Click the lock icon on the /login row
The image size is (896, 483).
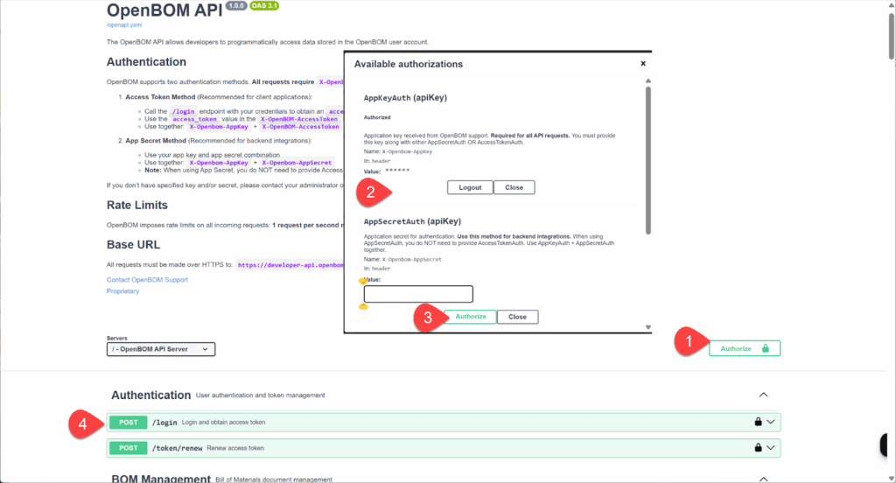pos(758,422)
